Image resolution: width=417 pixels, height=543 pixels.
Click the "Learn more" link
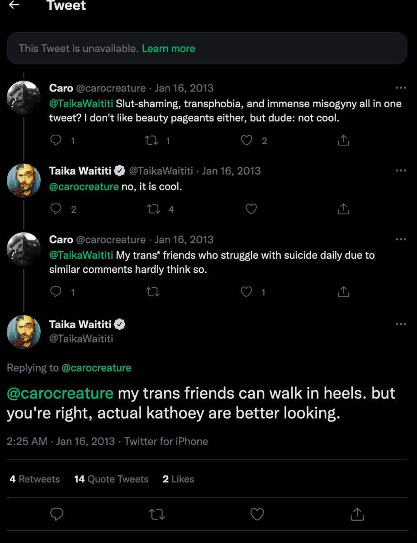[x=168, y=48]
